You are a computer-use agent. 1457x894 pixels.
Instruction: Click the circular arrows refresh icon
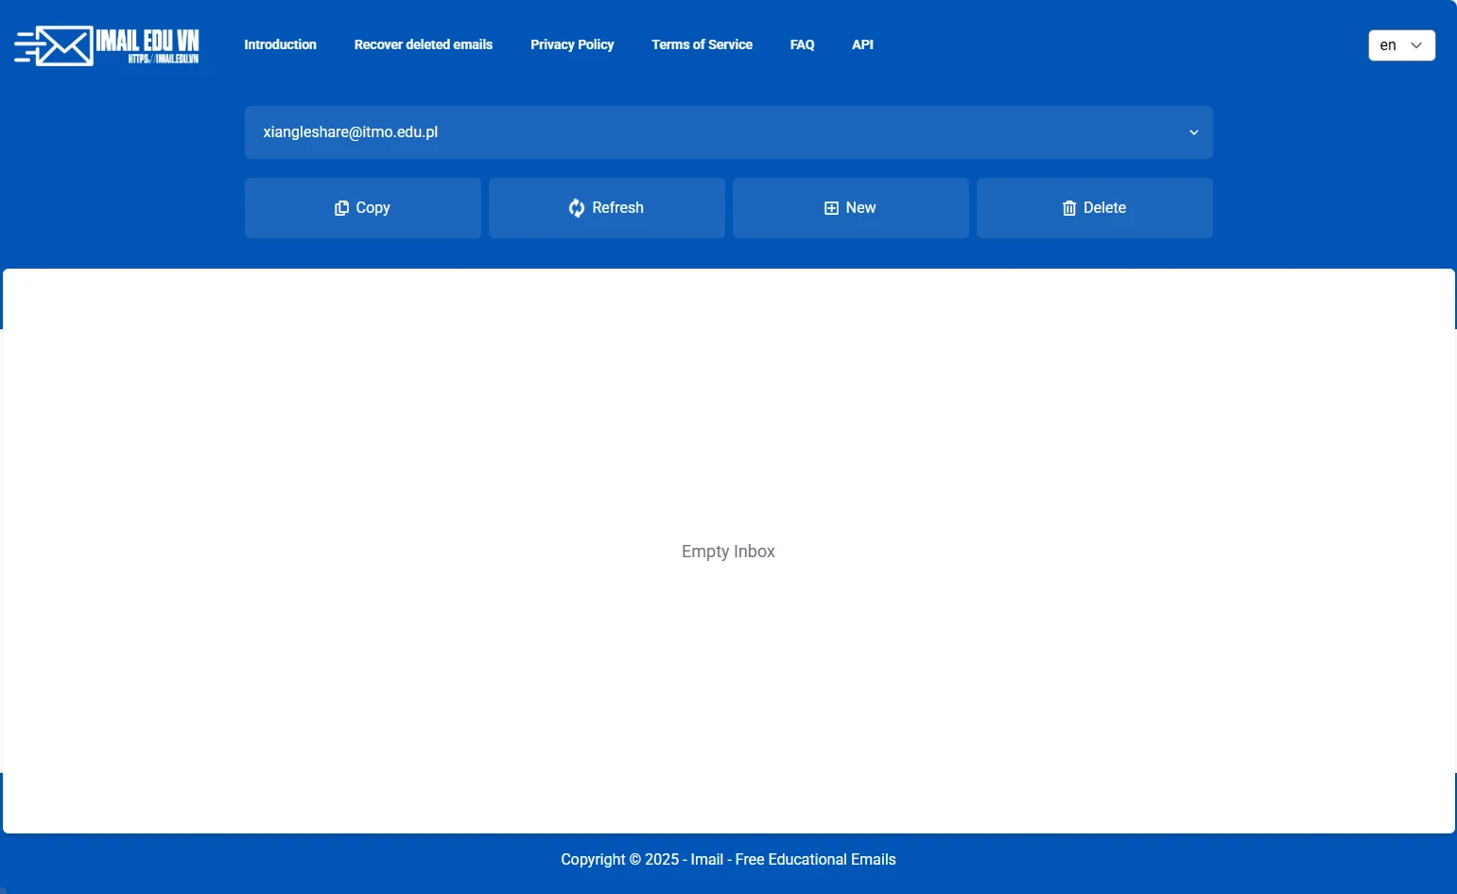tap(576, 208)
